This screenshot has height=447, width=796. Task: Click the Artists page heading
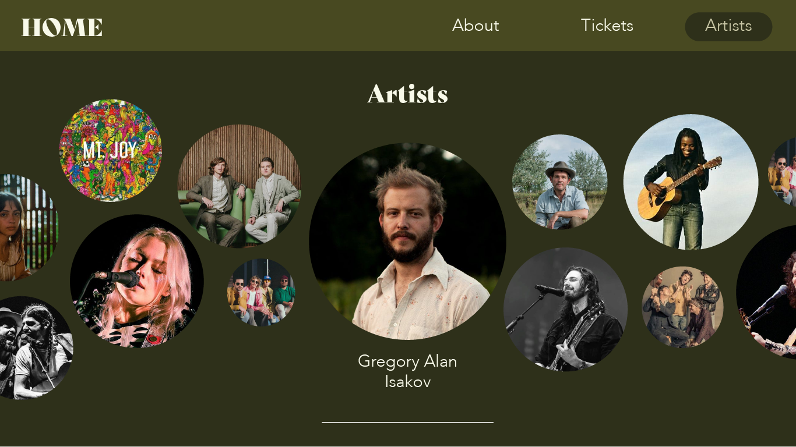(x=407, y=94)
